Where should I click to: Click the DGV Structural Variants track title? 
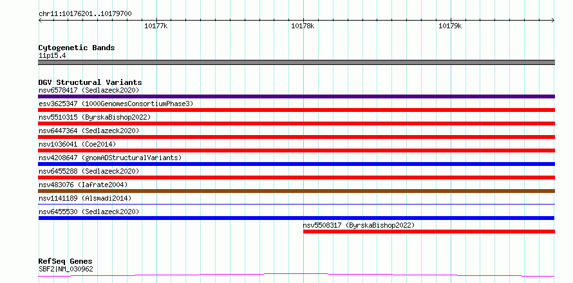tap(90, 82)
